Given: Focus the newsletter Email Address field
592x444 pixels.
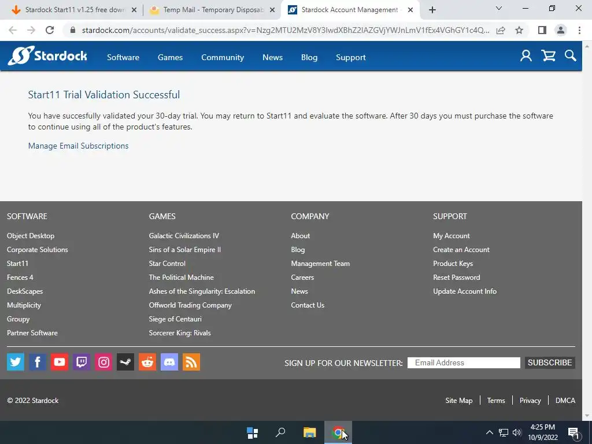Looking at the screenshot, I should [464, 362].
